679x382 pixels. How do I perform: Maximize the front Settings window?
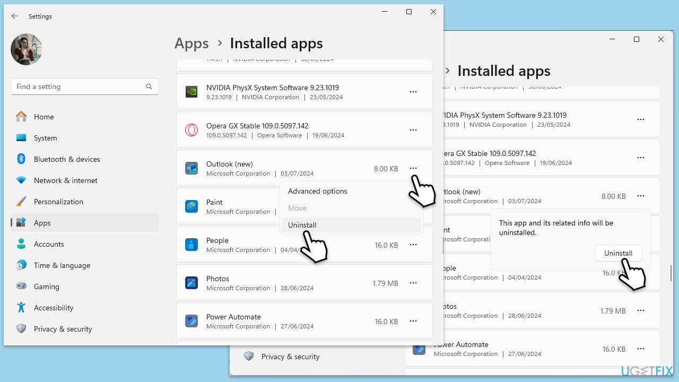pyautogui.click(x=409, y=12)
